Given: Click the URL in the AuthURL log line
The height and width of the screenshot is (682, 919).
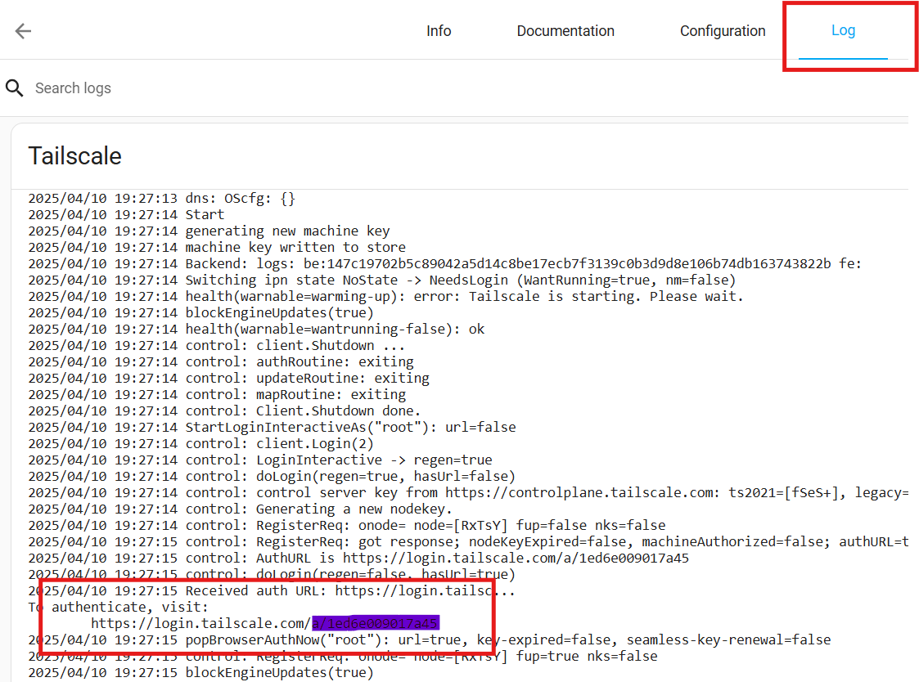Looking at the screenshot, I should click(516, 558).
